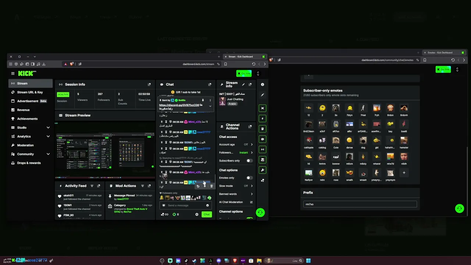
Task: Expand the Slow mode setting
Action: (x=236, y=186)
